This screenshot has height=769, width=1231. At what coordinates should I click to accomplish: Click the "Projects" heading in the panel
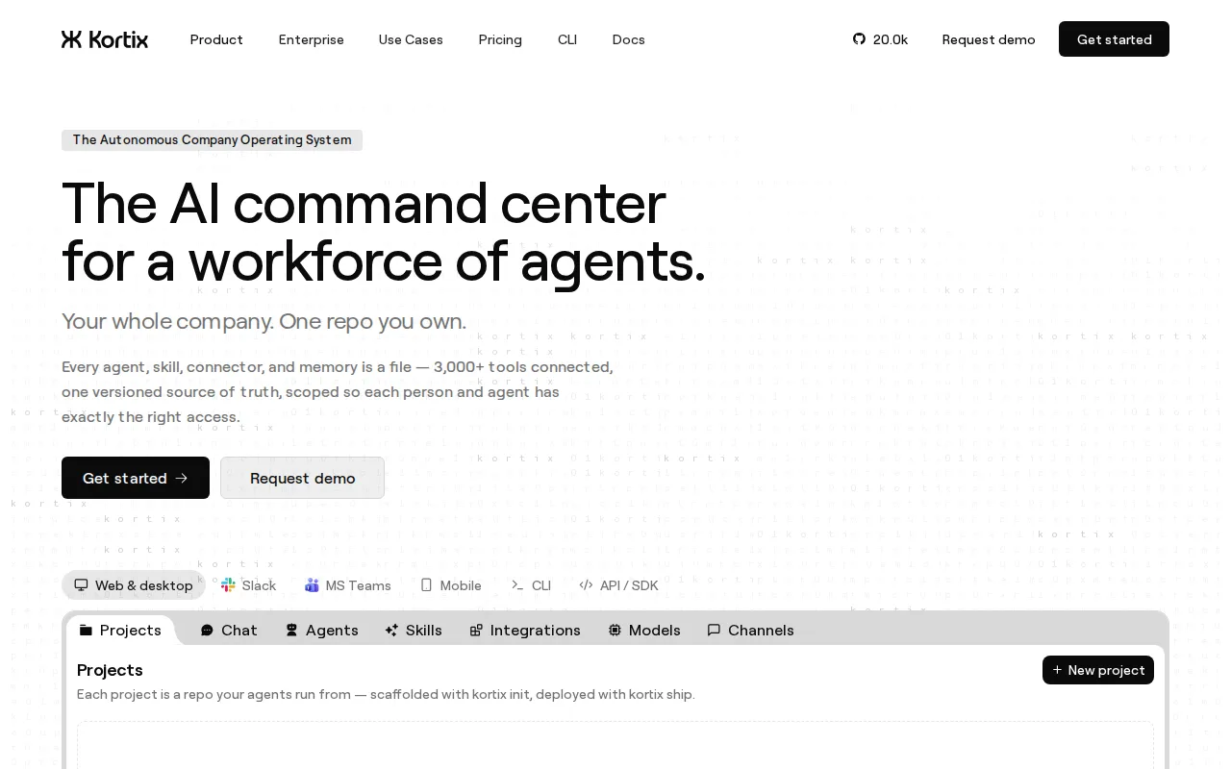110,670
